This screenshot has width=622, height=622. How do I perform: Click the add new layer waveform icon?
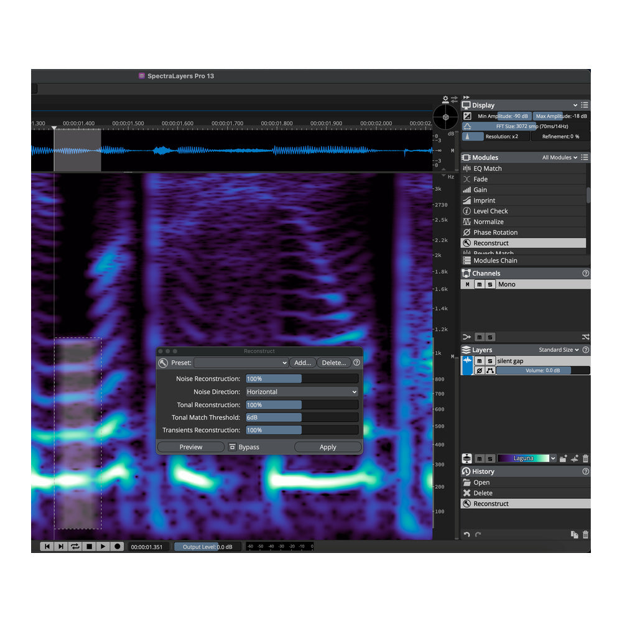[574, 458]
